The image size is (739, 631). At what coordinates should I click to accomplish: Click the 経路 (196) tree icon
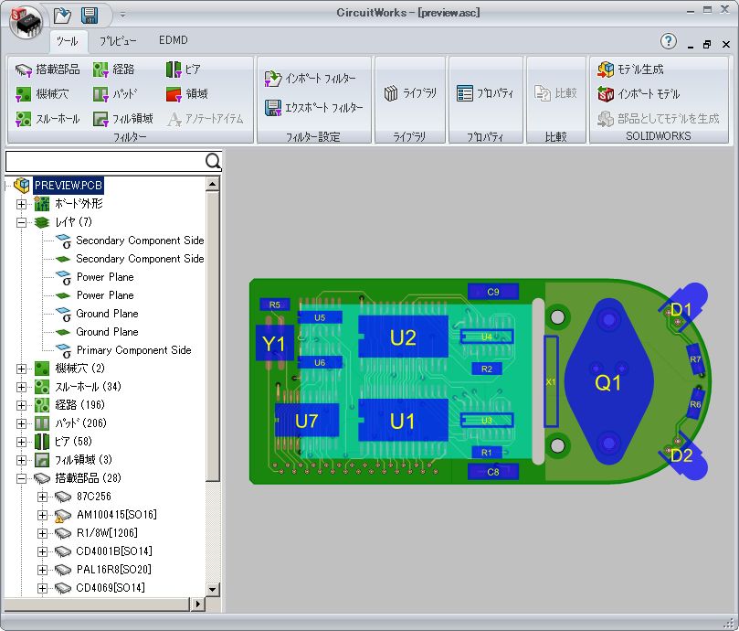click(x=42, y=405)
